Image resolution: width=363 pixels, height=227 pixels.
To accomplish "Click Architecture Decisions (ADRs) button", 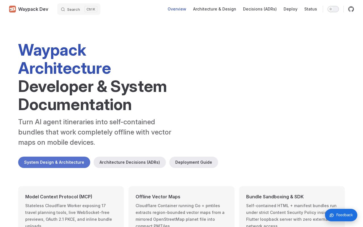I will coord(130,162).
